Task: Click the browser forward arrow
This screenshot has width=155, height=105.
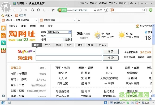Action: [20, 10]
